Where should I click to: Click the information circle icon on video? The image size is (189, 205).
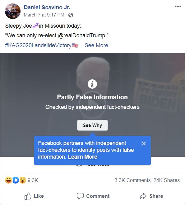[x=92, y=84]
